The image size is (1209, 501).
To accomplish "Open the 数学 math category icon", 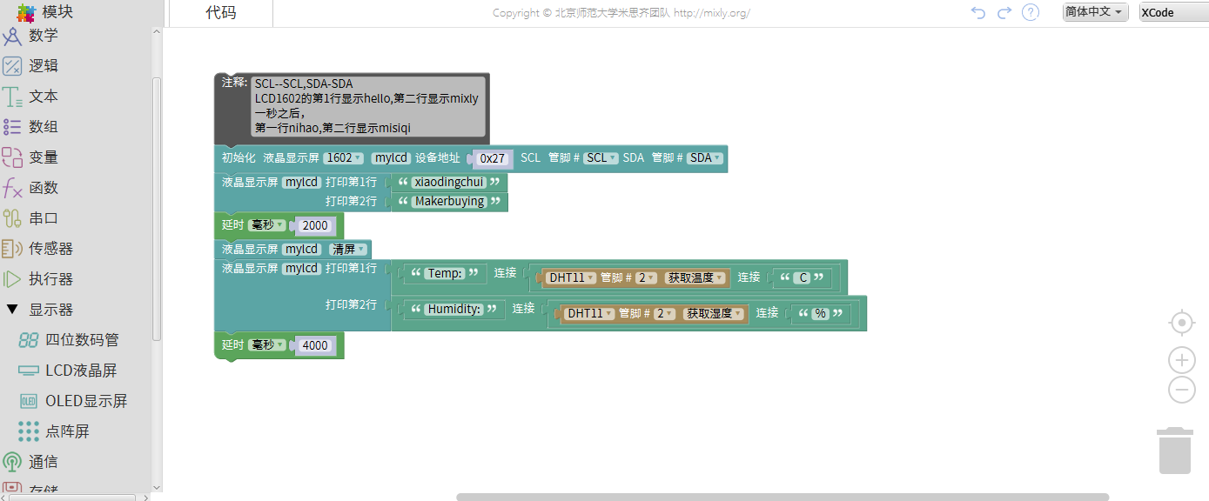I will 12,37.
